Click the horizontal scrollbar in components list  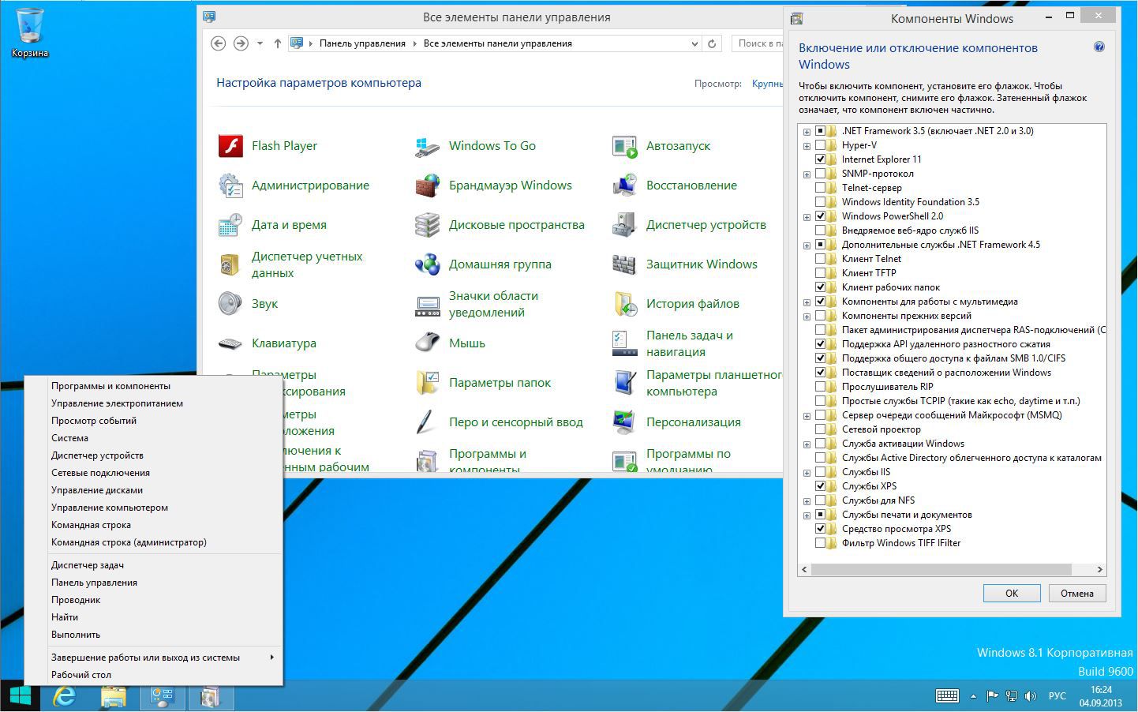click(x=941, y=569)
